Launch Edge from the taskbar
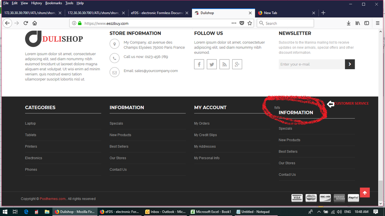The image size is (385, 216). click(x=26, y=212)
